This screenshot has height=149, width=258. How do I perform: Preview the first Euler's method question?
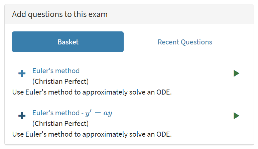coord(236,73)
